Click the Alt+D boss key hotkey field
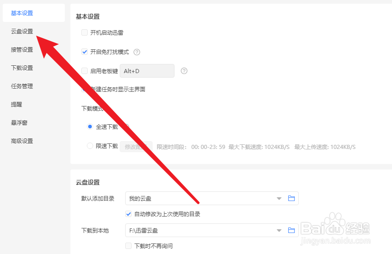392x254 pixels. 147,71
